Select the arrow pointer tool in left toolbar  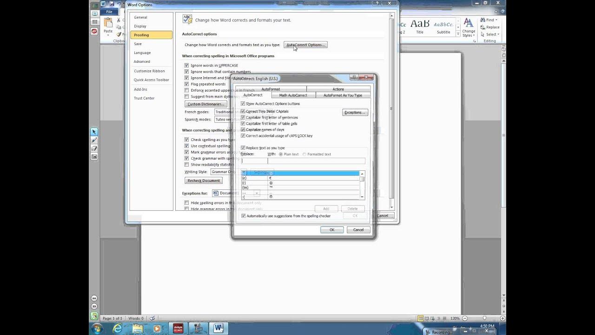[x=94, y=132]
